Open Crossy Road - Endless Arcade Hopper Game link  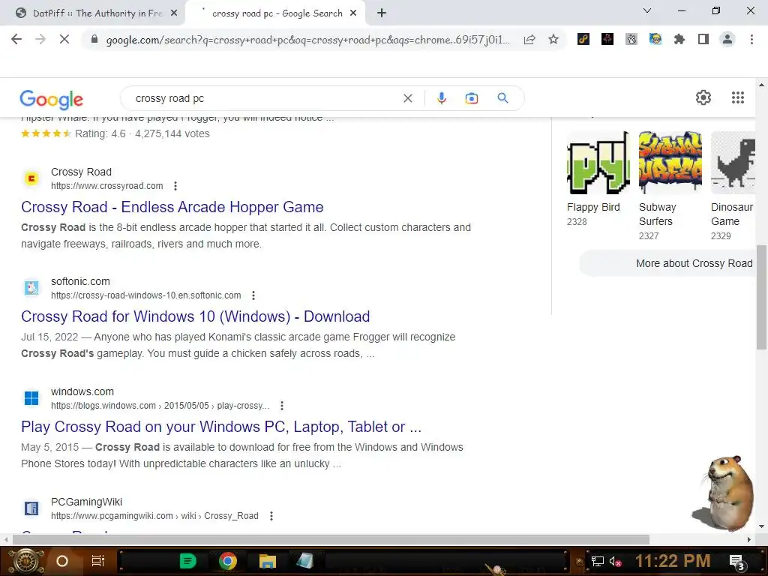(x=172, y=207)
